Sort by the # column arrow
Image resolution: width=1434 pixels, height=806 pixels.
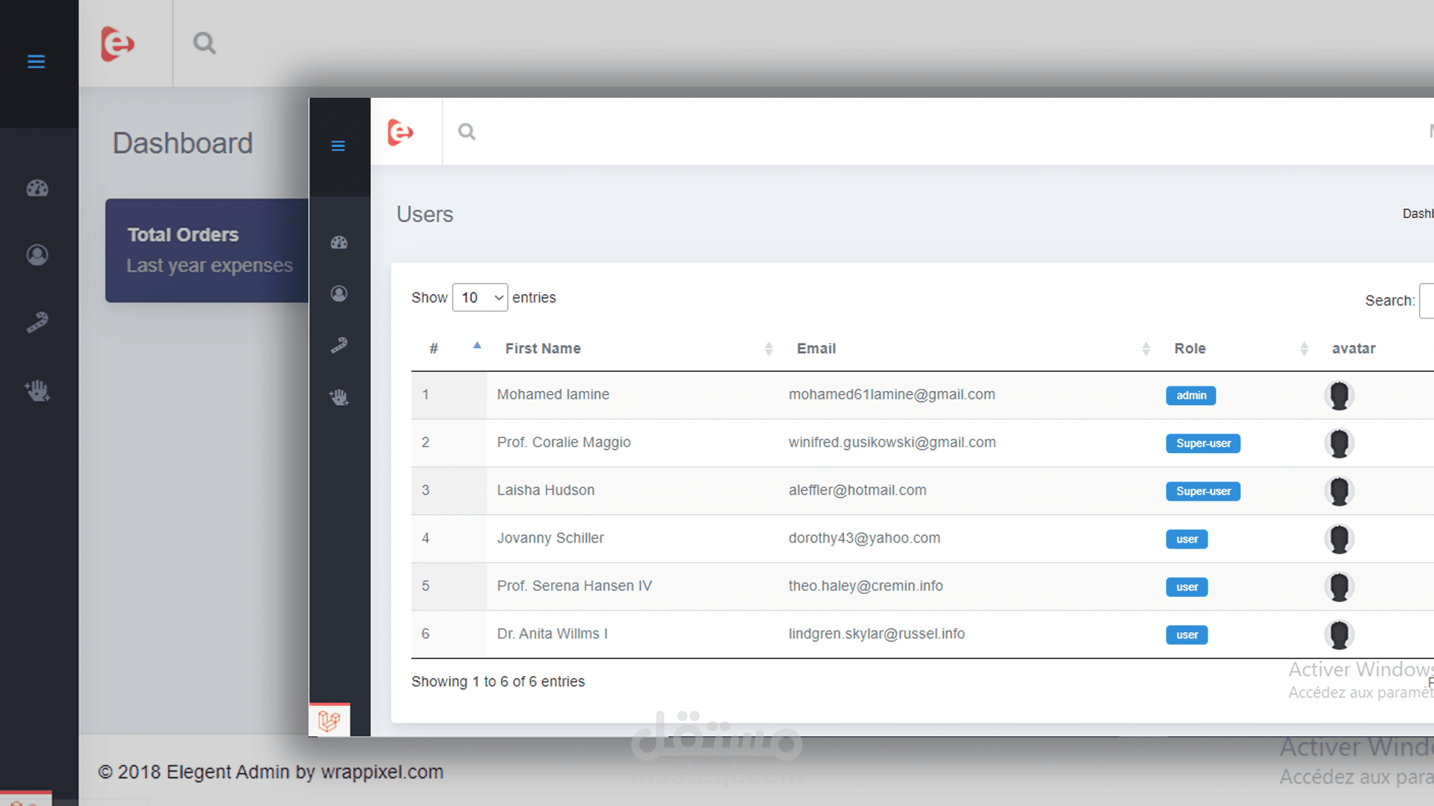click(x=477, y=346)
